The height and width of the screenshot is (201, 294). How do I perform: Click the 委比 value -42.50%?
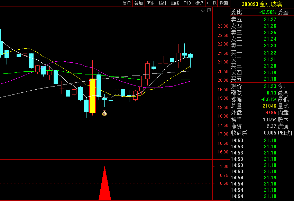267,12
